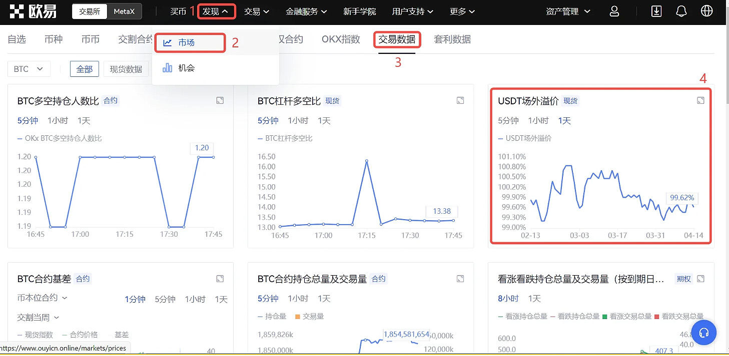729x356 pixels.
Task: Click the download app icon in header
Action: [x=657, y=11]
